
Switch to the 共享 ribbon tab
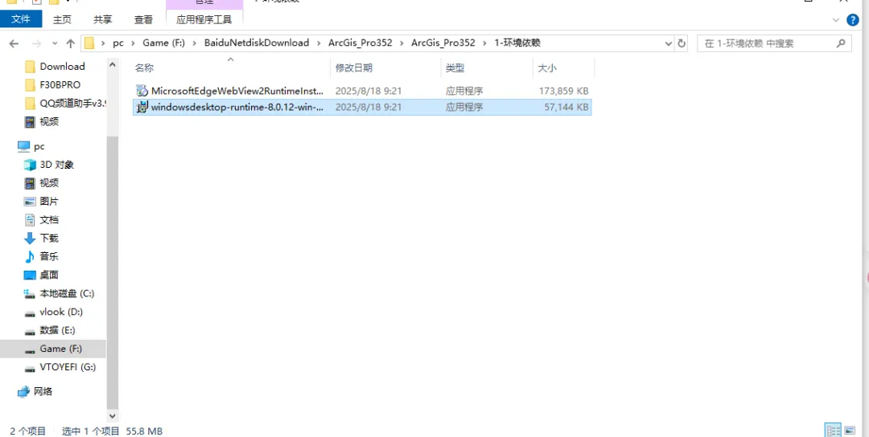[102, 19]
